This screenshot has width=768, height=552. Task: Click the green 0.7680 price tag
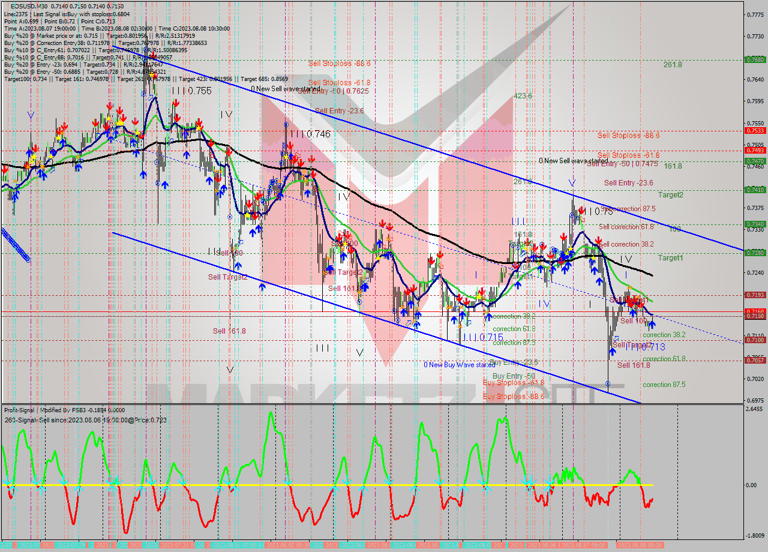(754, 59)
